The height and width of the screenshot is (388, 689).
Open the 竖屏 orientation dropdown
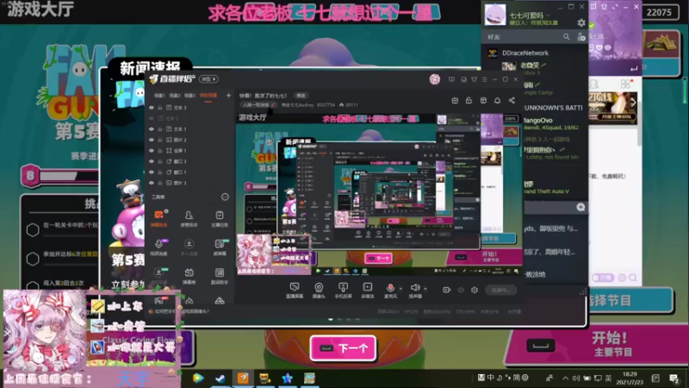(208, 79)
